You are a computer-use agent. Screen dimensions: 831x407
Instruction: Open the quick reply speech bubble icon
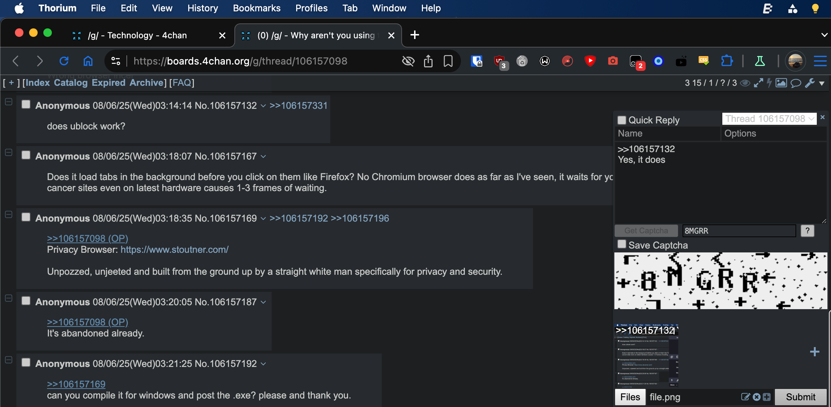(796, 83)
